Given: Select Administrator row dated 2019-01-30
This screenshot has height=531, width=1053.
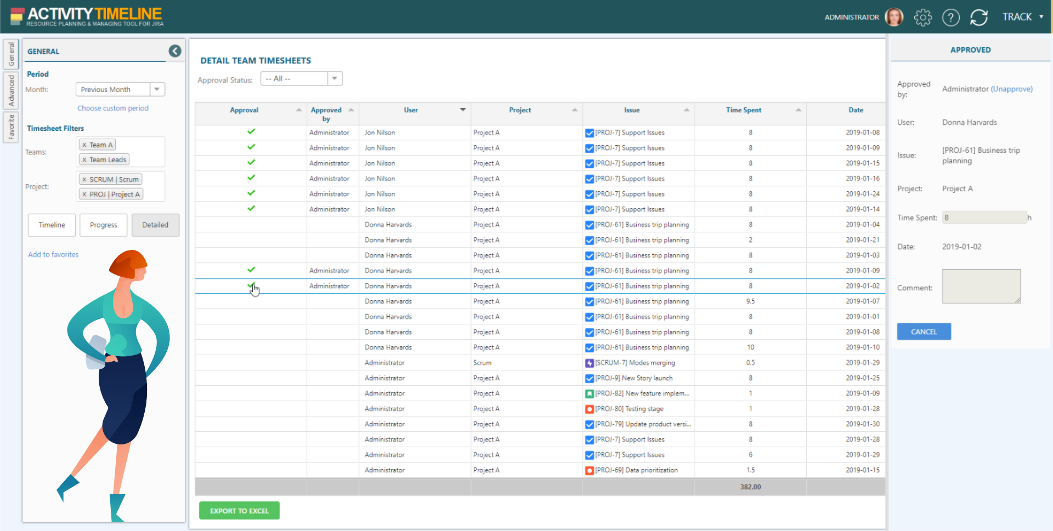Looking at the screenshot, I should pos(540,424).
